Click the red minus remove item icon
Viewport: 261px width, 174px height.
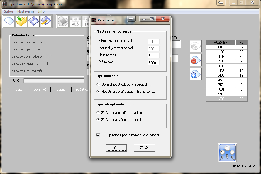tap(195, 60)
